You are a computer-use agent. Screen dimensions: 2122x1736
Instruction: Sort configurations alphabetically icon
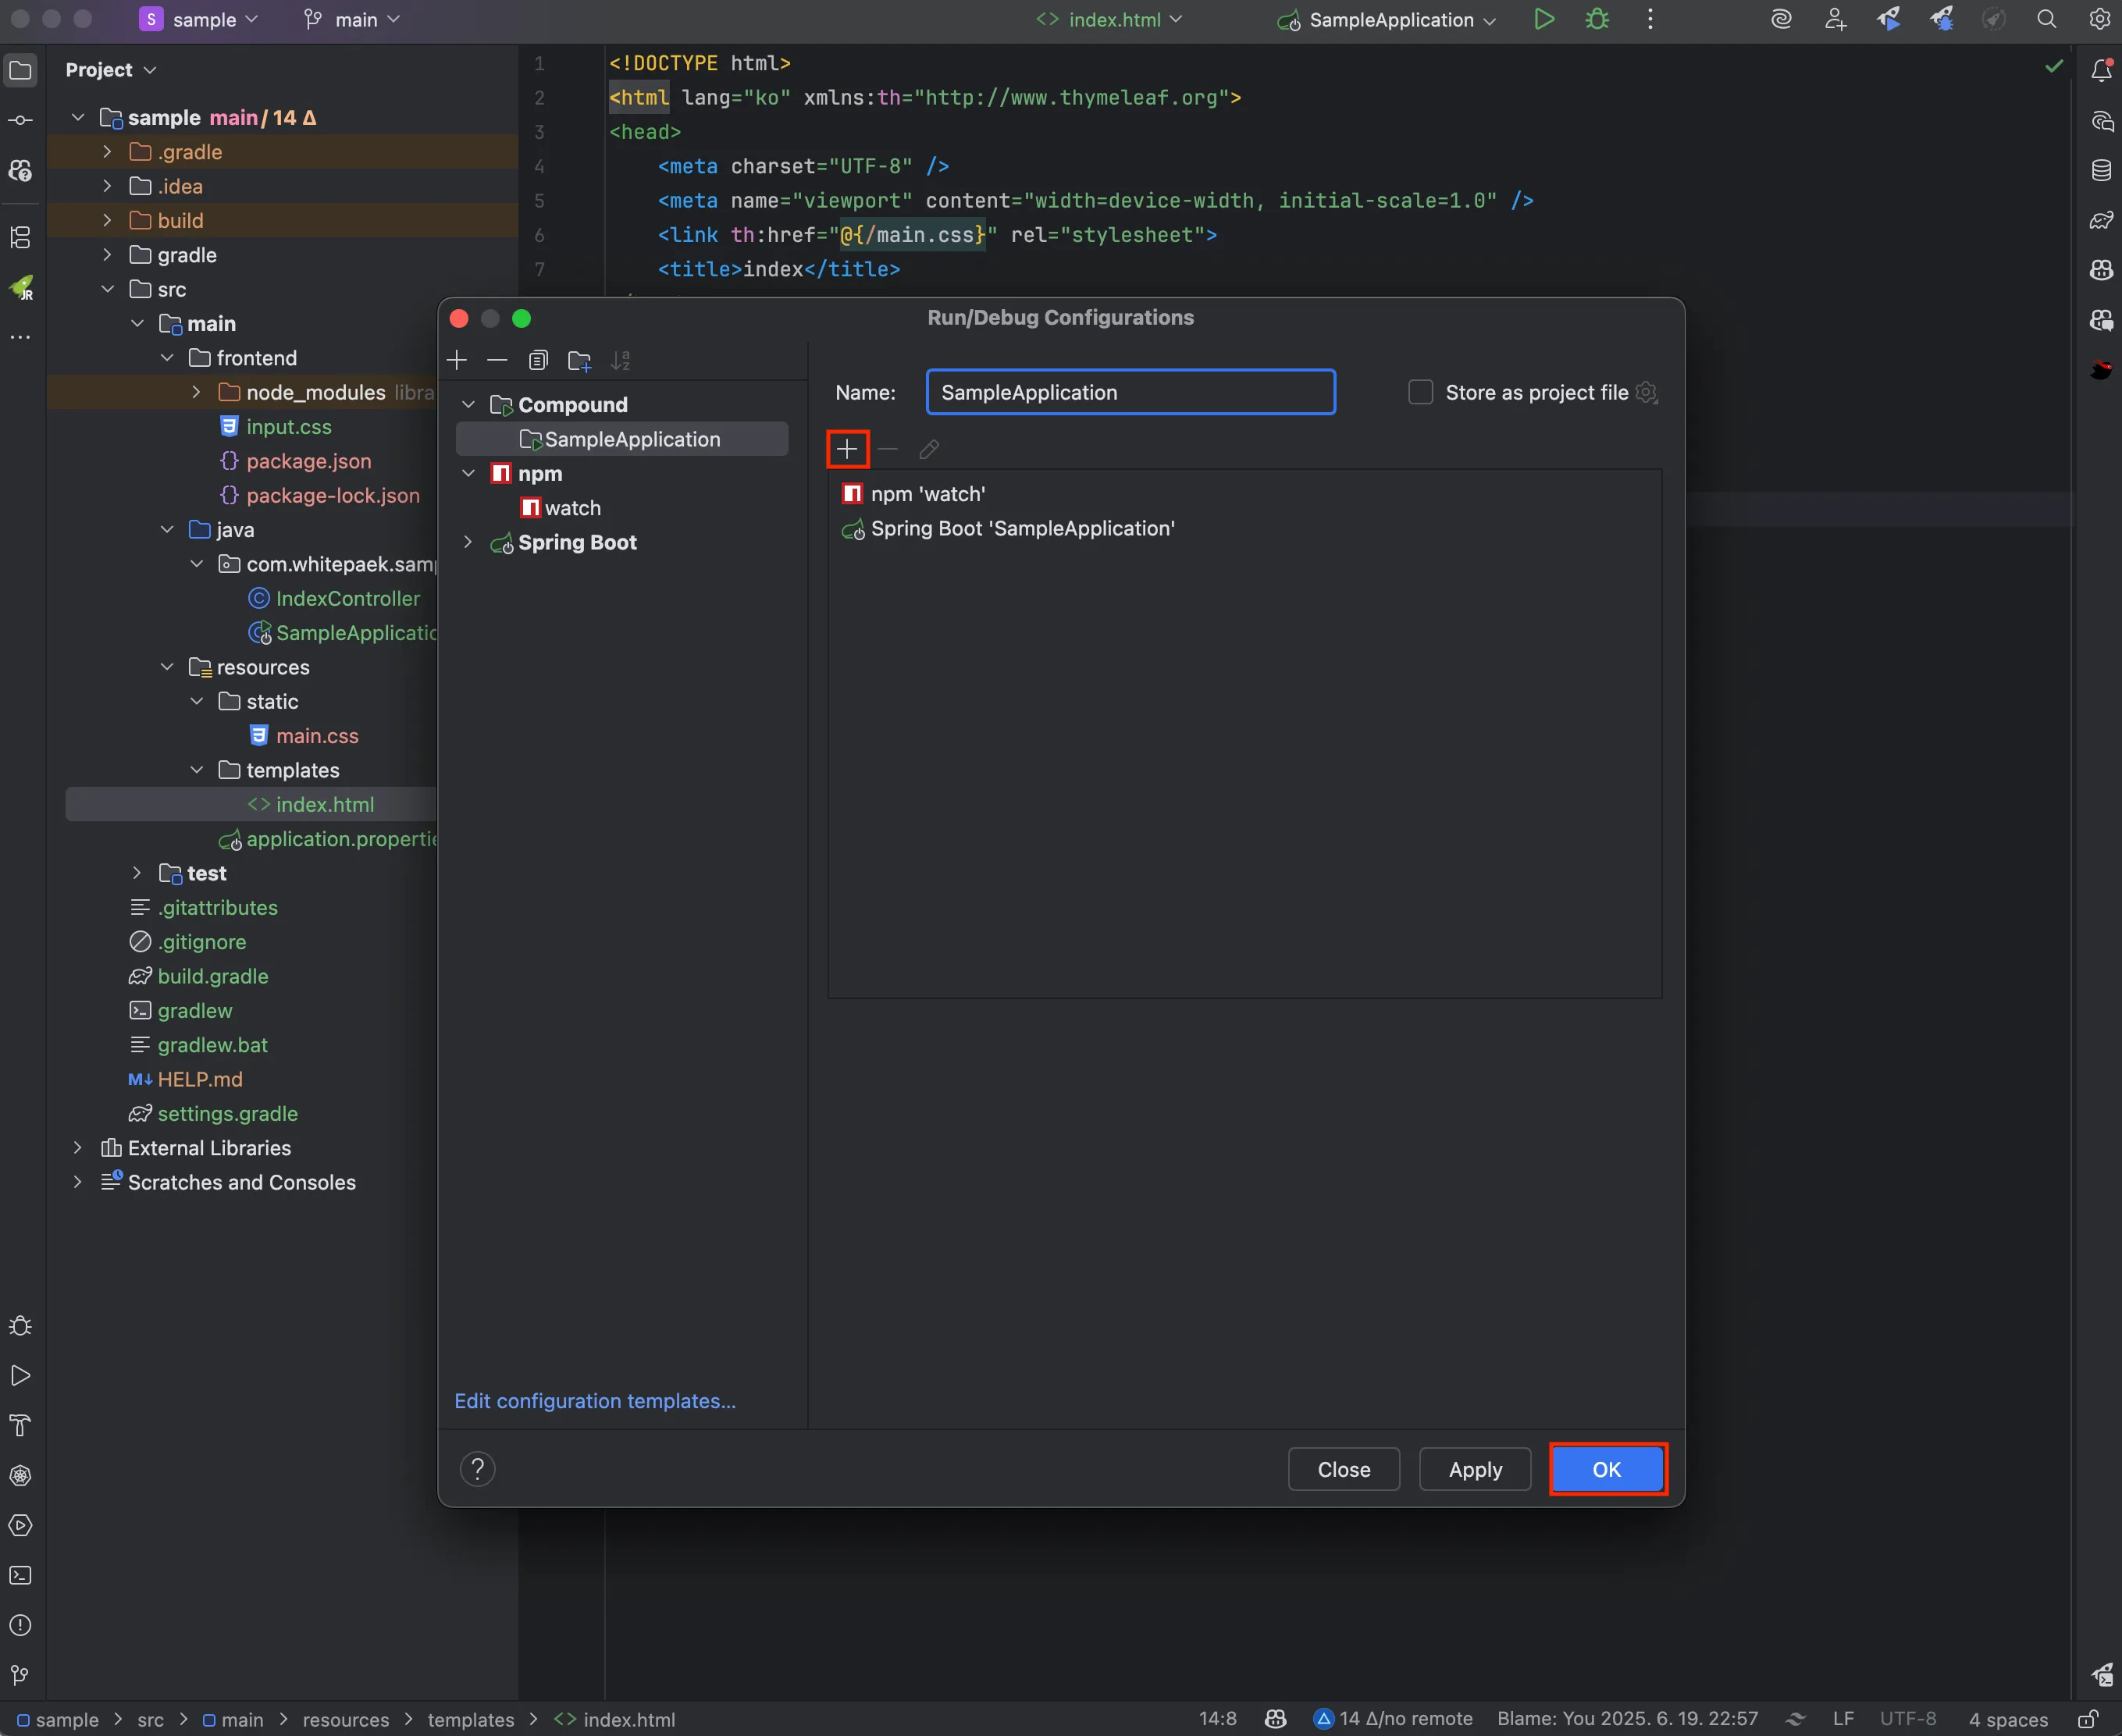click(621, 360)
